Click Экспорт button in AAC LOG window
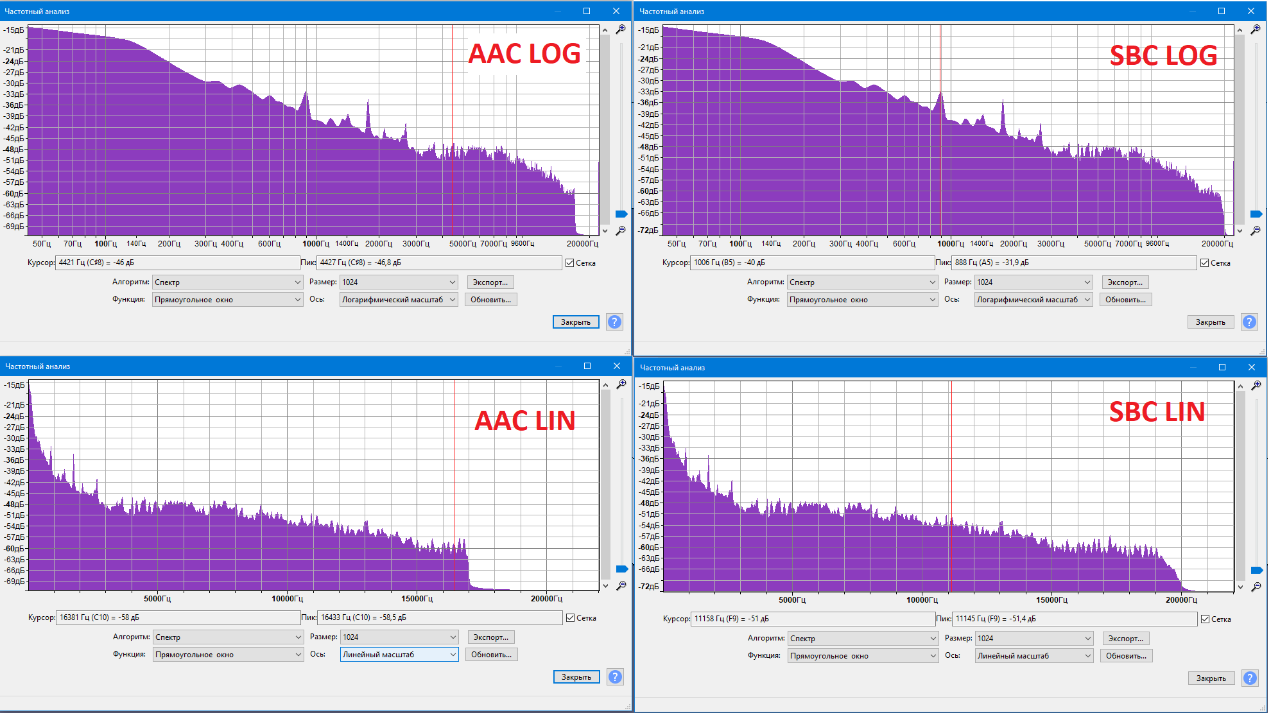 (x=490, y=282)
